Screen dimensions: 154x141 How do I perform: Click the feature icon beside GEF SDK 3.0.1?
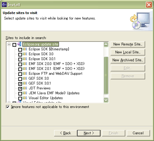coord(25,83)
